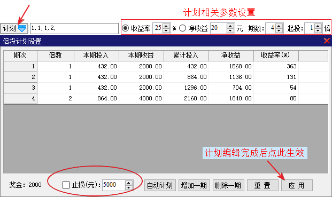Image resolution: width=332 pixels, height=197 pixels.
Task: Click the 本期收益 column header
Action: coord(141,56)
